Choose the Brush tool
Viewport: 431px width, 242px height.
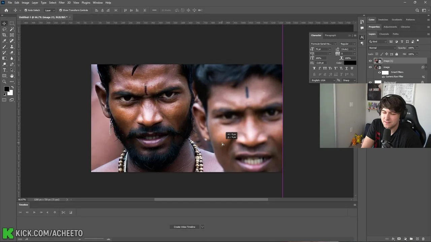tap(4, 47)
